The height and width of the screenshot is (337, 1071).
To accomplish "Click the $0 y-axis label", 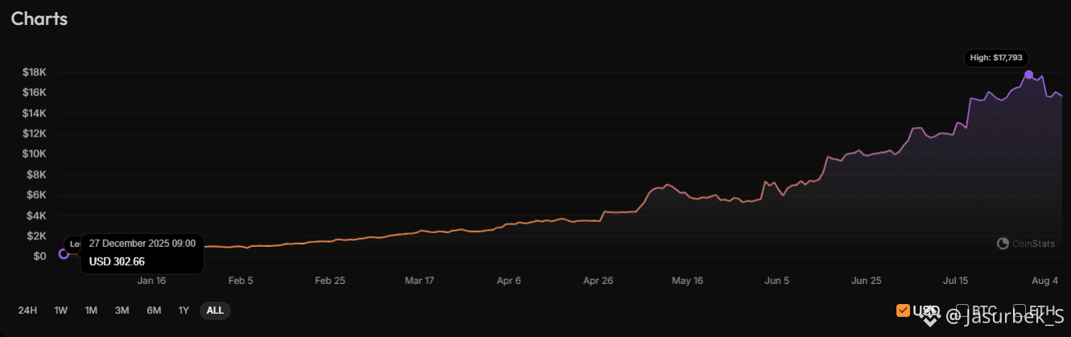I will 40,256.
